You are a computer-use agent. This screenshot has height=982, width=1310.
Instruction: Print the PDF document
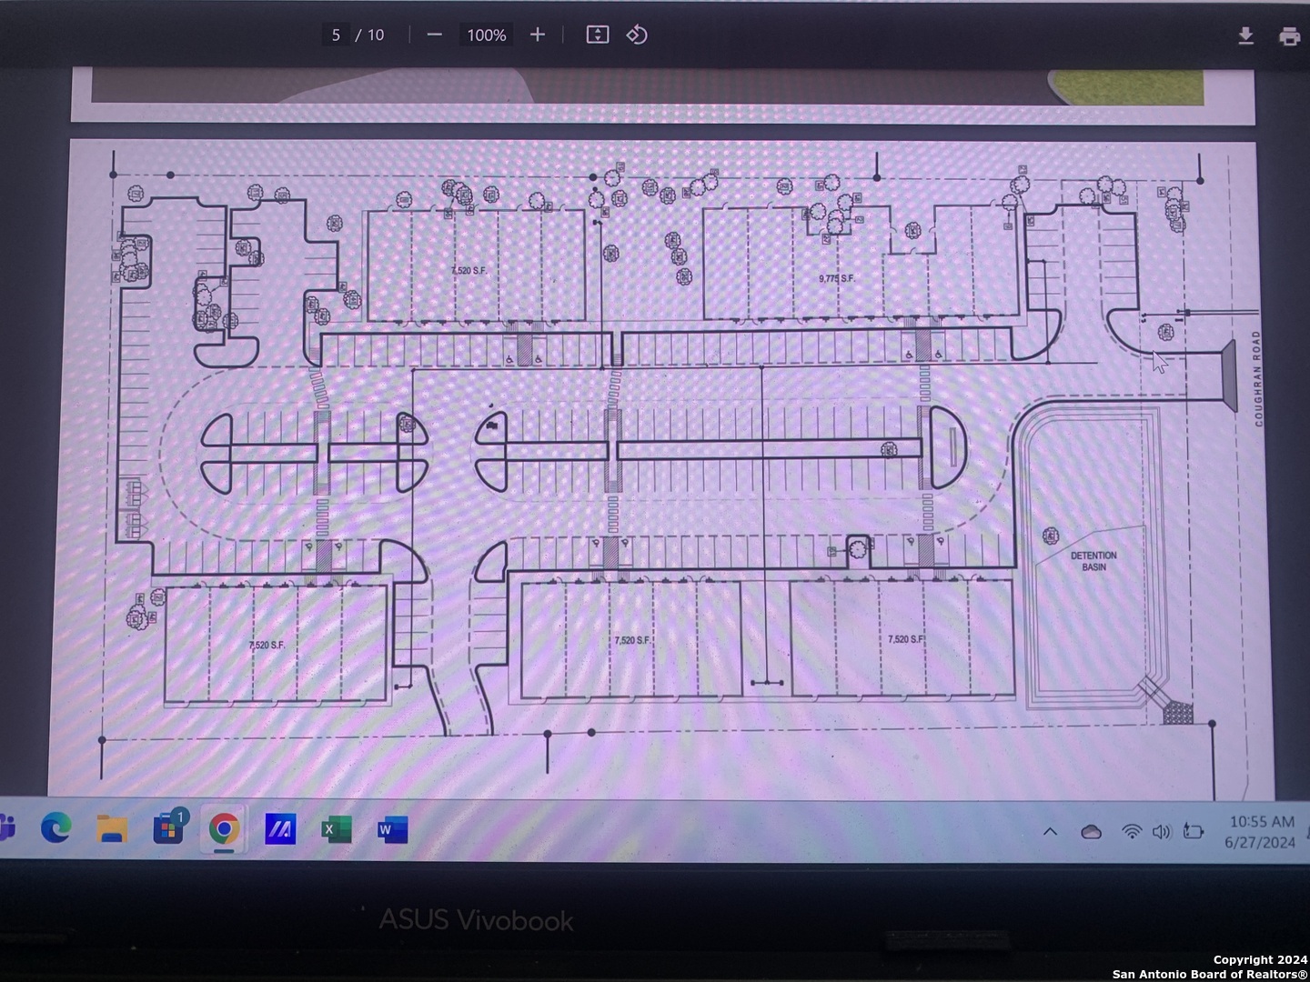coord(1289,36)
